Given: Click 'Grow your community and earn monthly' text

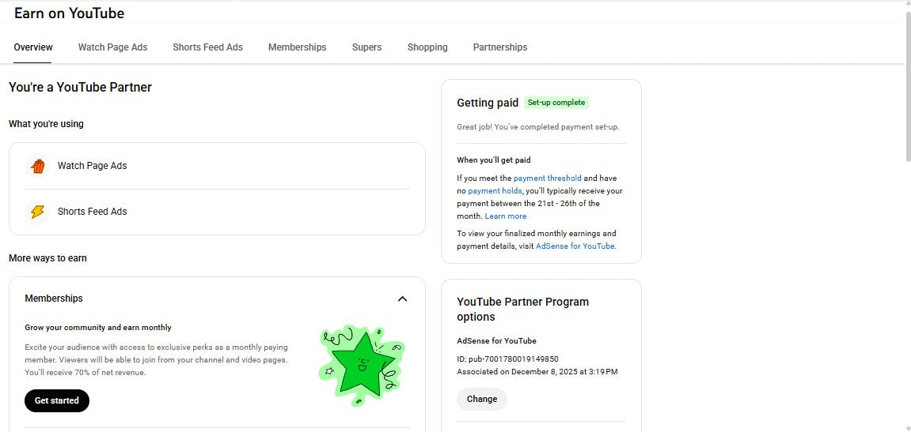Looking at the screenshot, I should [x=98, y=328].
